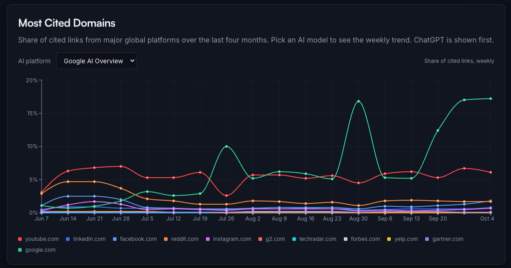Click the Aug 30 x-axis label

tap(358, 219)
